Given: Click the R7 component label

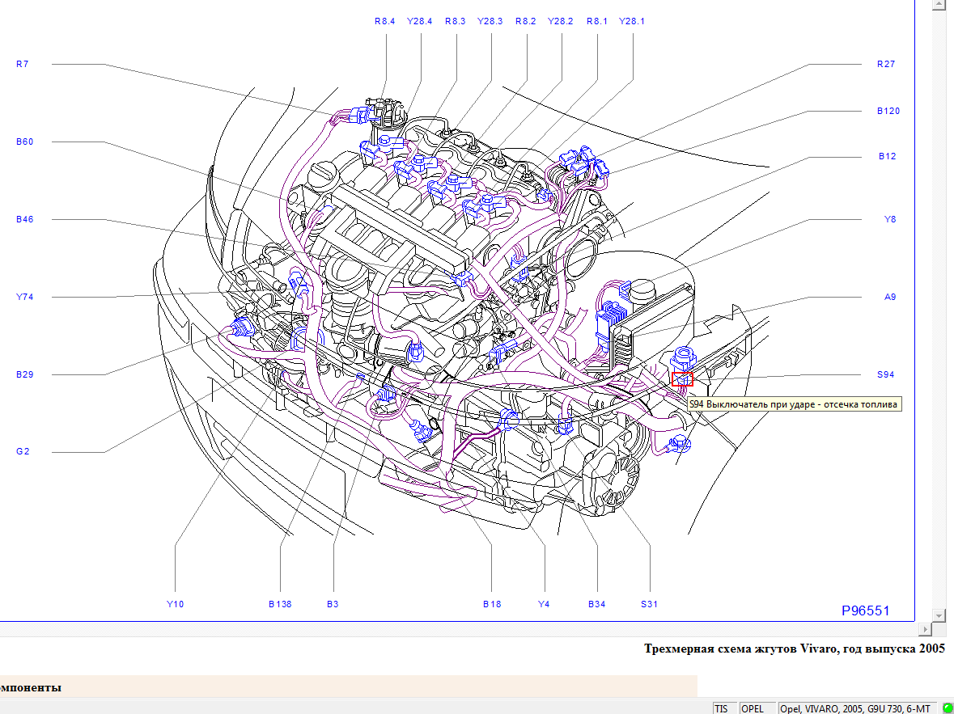Looking at the screenshot, I should click(22, 64).
